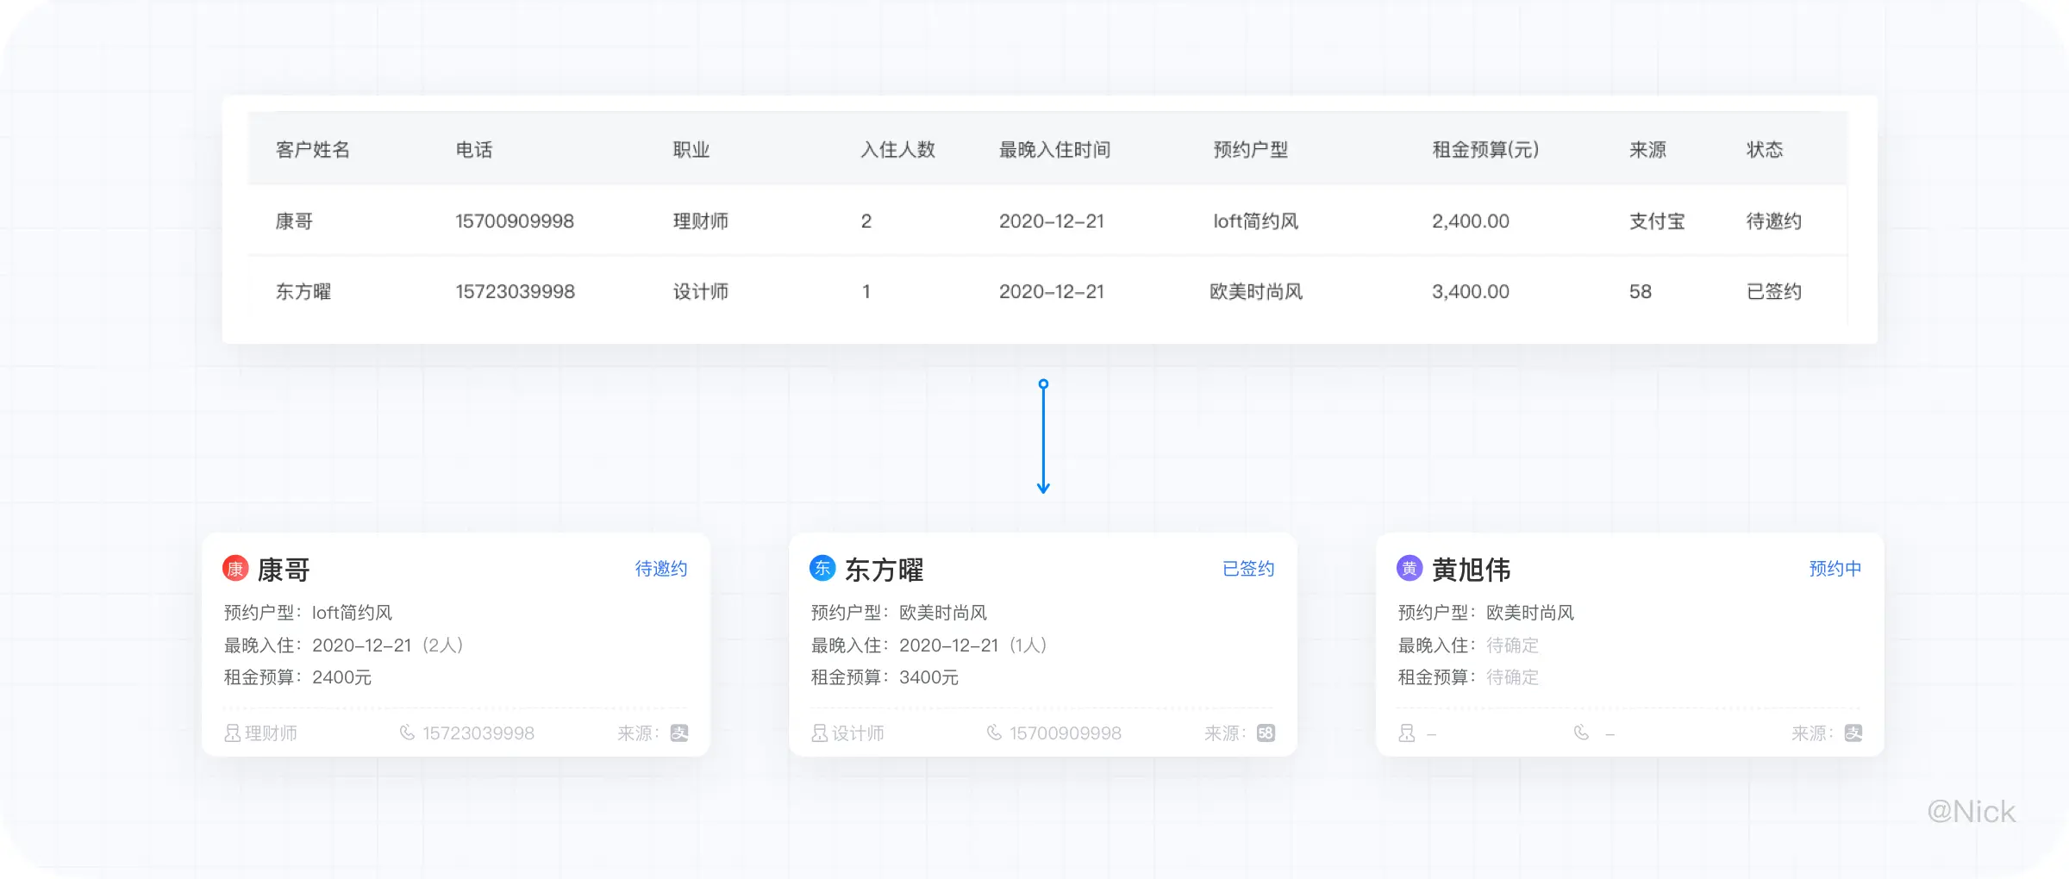Image resolution: width=2069 pixels, height=879 pixels.
Task: Click the 来源 column header
Action: (1647, 150)
